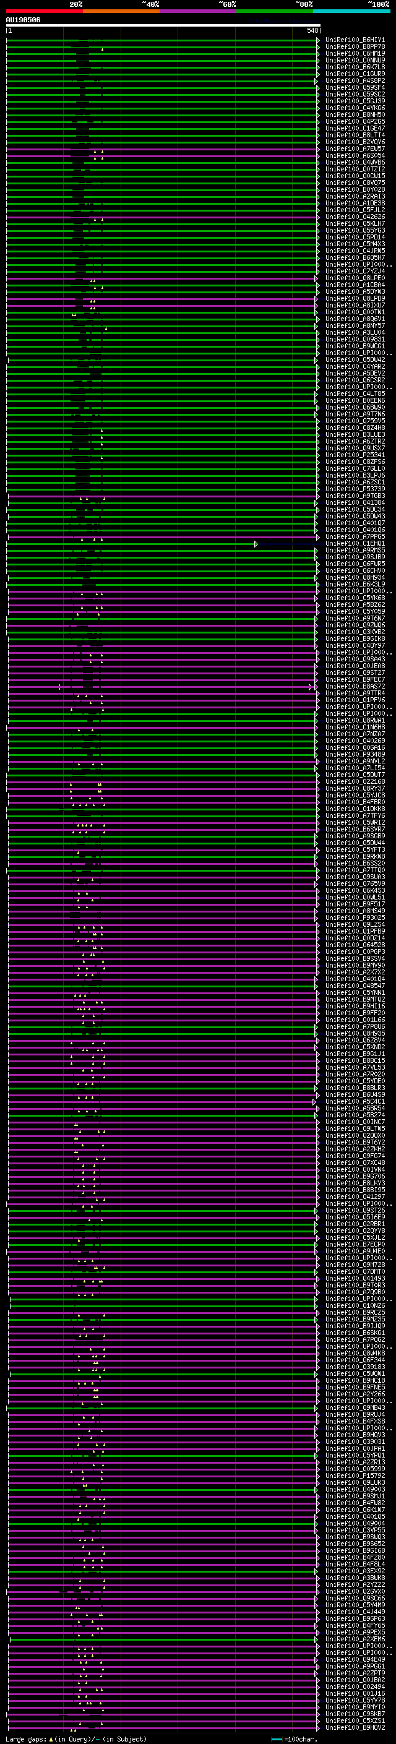
Task: Click the UniRef100_P25341 label
Action: tap(355, 455)
